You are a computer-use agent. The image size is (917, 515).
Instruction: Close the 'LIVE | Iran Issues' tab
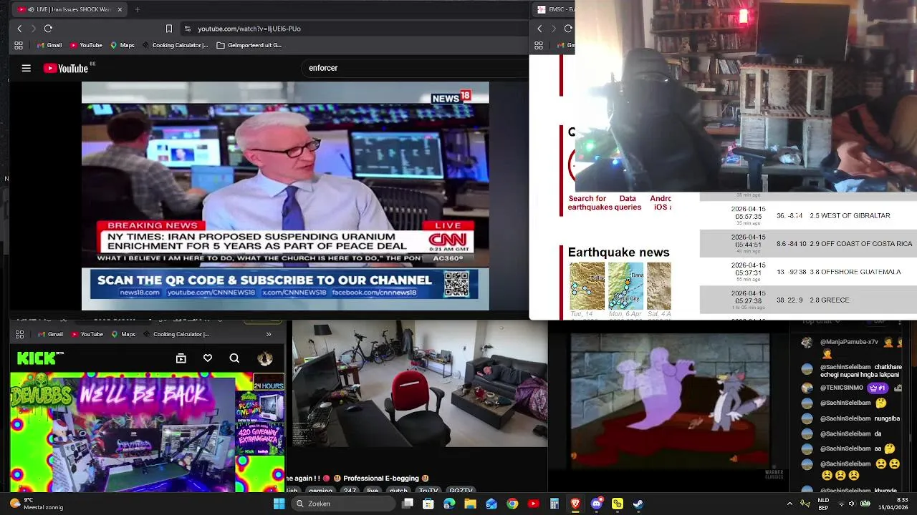point(120,9)
